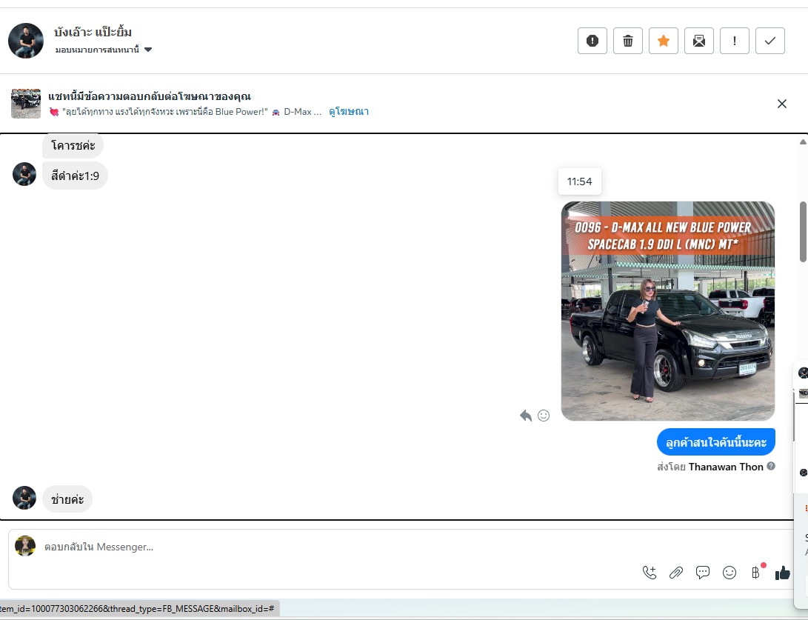Open the ad thumbnail in the banner
The height and width of the screenshot is (620, 808).
26,104
